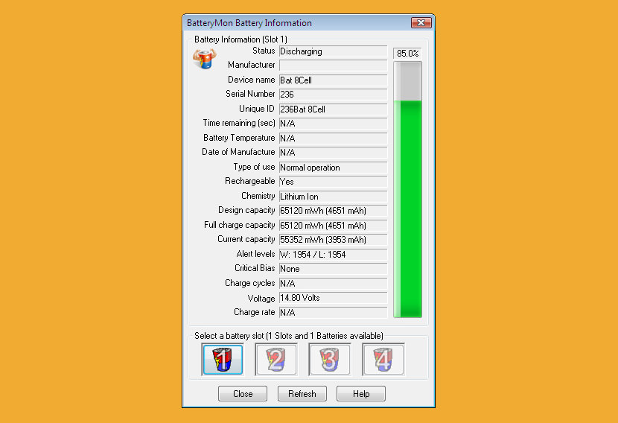Click the BatteryMon battery mascot icon
618x423 pixels.
pyautogui.click(x=205, y=59)
